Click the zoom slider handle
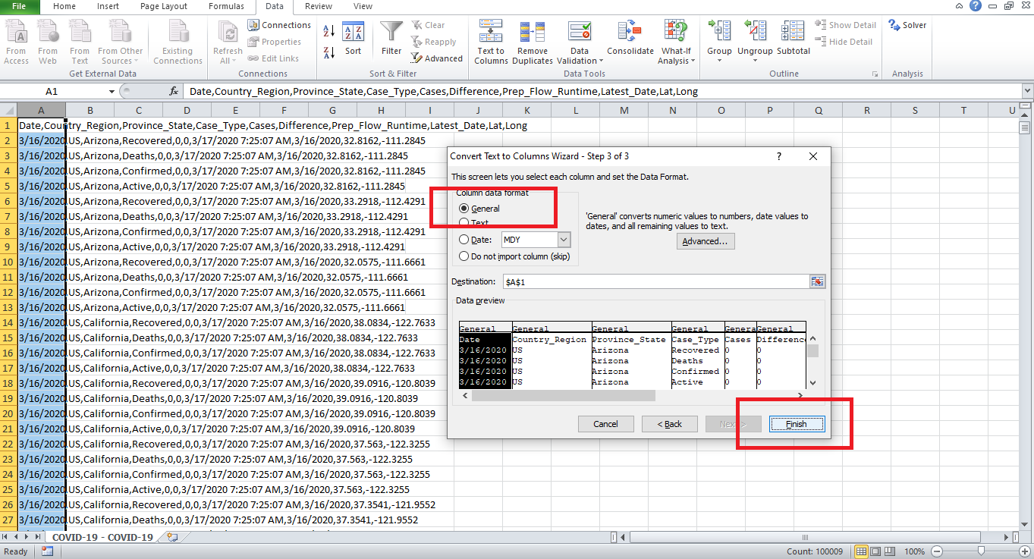The width and height of the screenshot is (1034, 559). click(x=981, y=551)
